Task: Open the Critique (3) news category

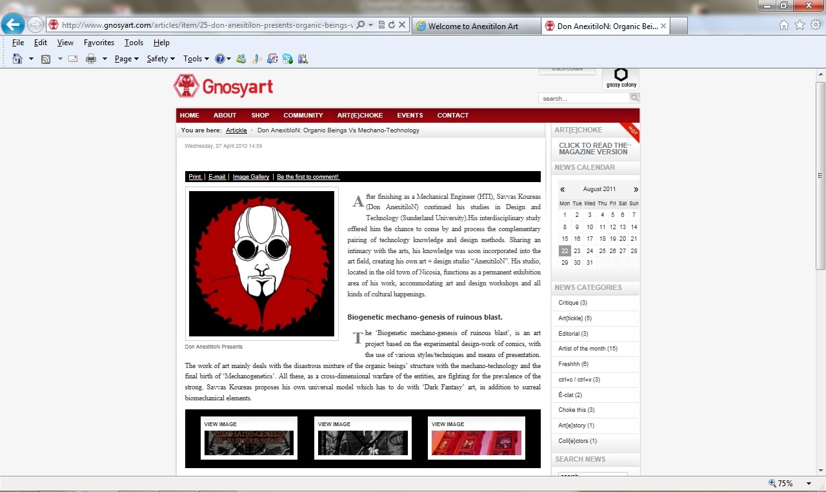Action: [x=573, y=303]
